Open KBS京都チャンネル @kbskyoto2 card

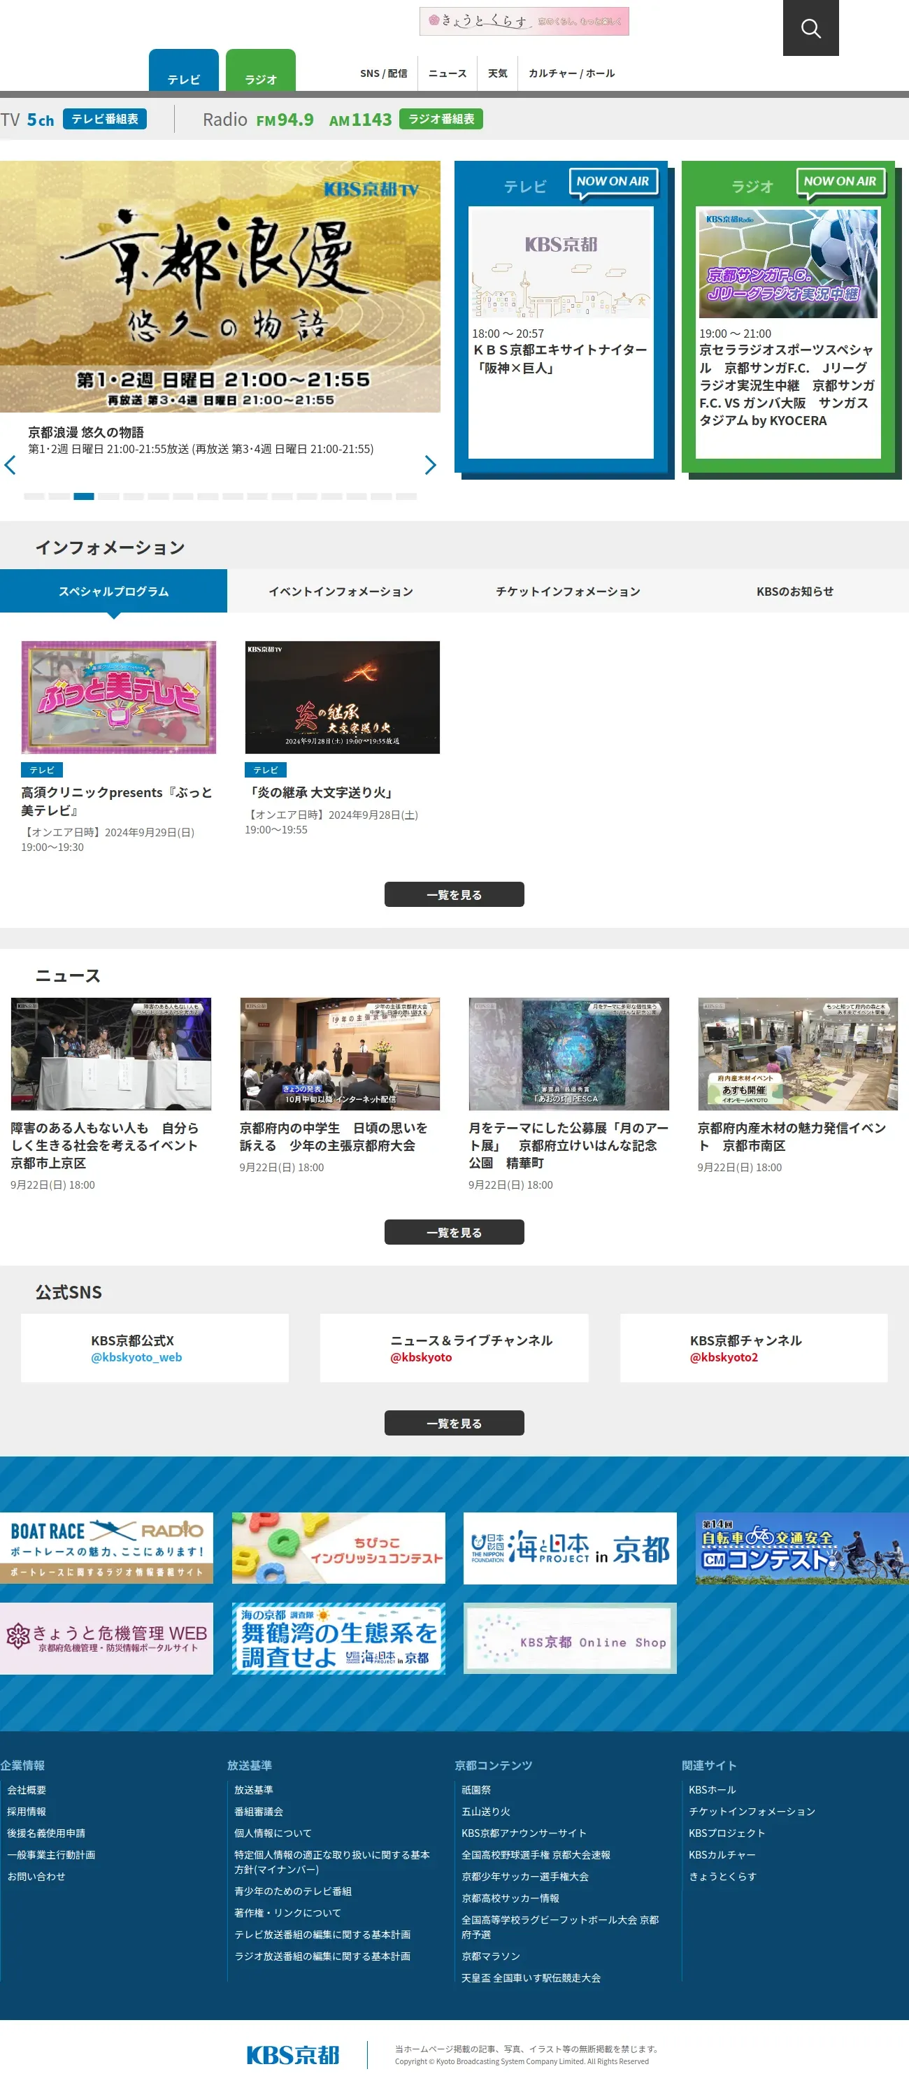click(x=754, y=1348)
